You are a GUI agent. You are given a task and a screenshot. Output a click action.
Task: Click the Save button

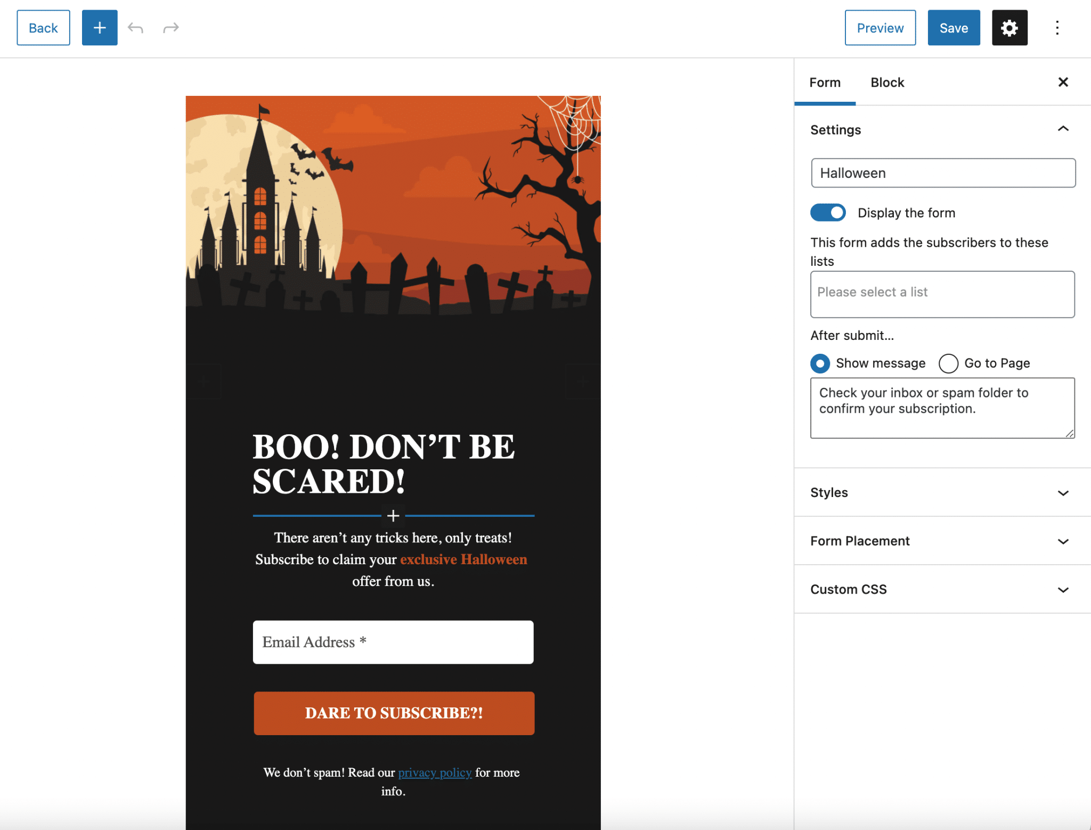click(953, 28)
